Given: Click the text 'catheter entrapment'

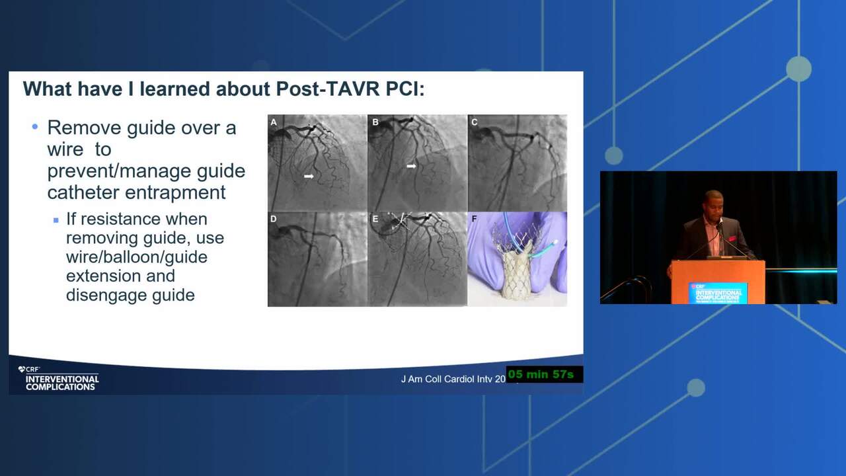Looking at the screenshot, I should 136,192.
